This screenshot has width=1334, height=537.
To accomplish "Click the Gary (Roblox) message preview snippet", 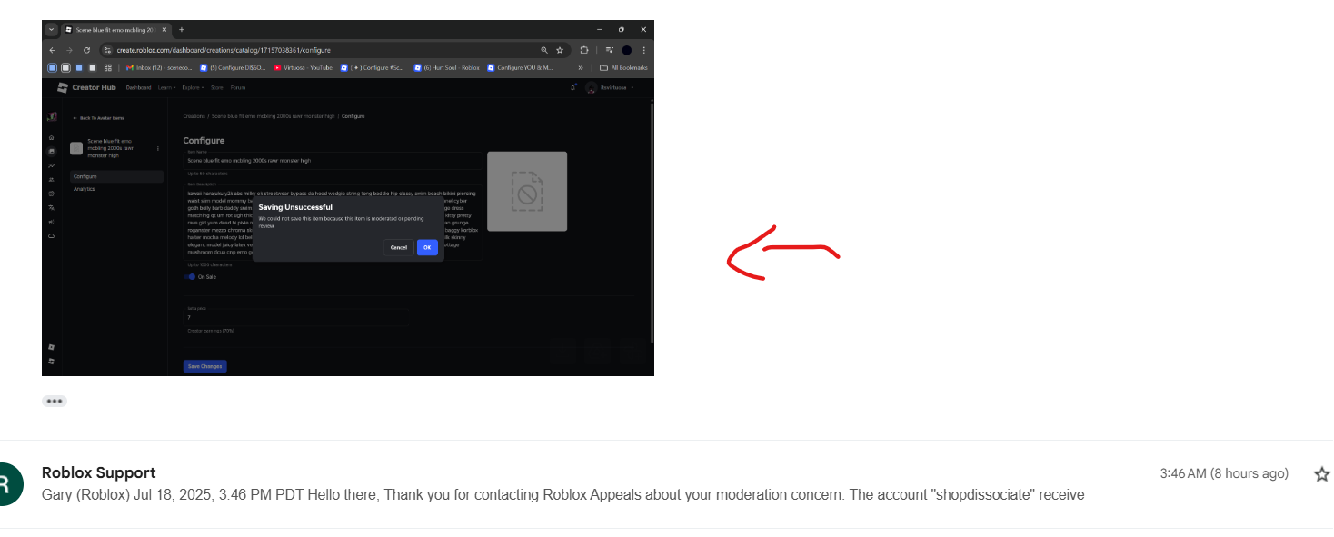I will click(562, 495).
